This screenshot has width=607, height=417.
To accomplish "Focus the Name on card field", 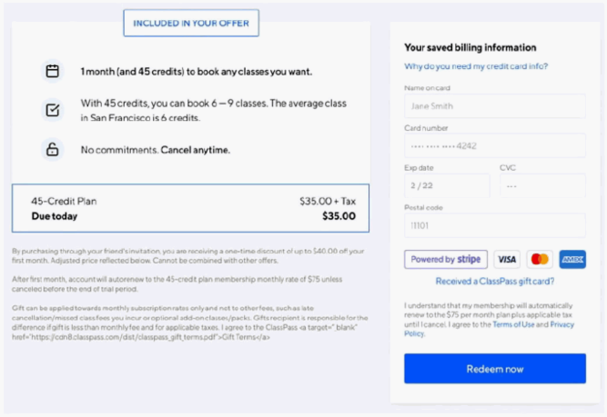I will click(494, 104).
